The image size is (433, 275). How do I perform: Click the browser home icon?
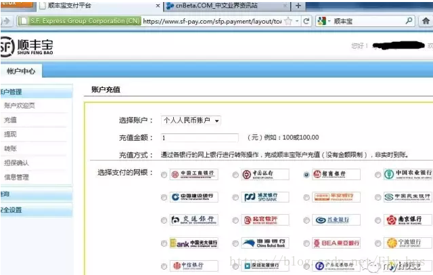tap(426, 21)
